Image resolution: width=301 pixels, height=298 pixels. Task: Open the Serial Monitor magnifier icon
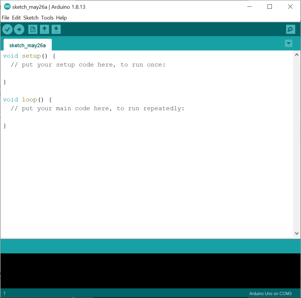290,29
